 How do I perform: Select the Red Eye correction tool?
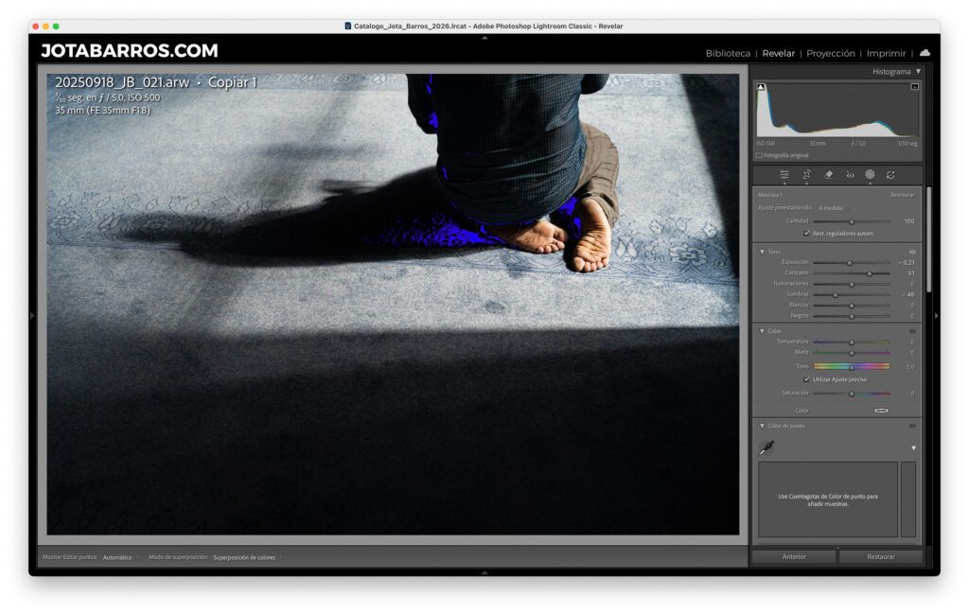[850, 175]
